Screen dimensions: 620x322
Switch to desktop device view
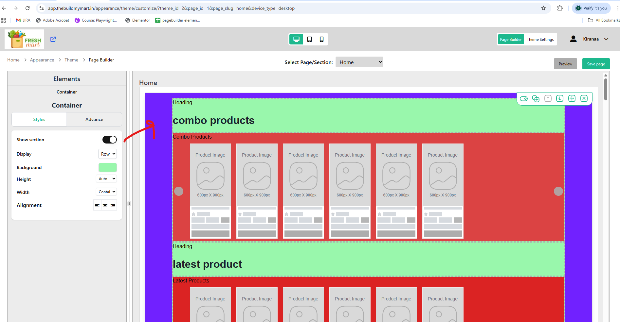296,39
